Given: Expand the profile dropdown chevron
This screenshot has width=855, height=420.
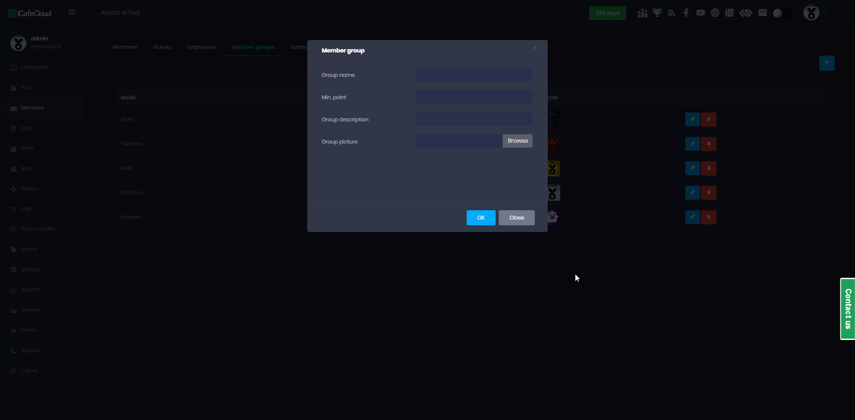Looking at the screenshot, I should (x=825, y=13).
